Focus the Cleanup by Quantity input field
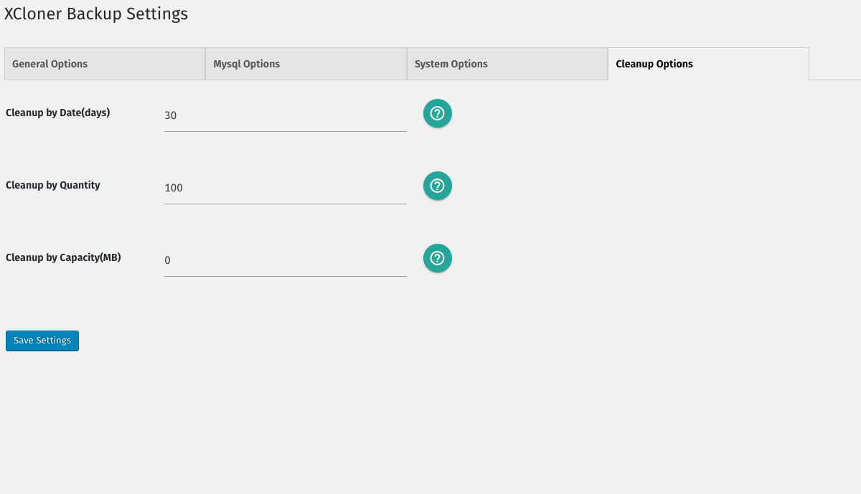The height and width of the screenshot is (494, 861). 286,188
